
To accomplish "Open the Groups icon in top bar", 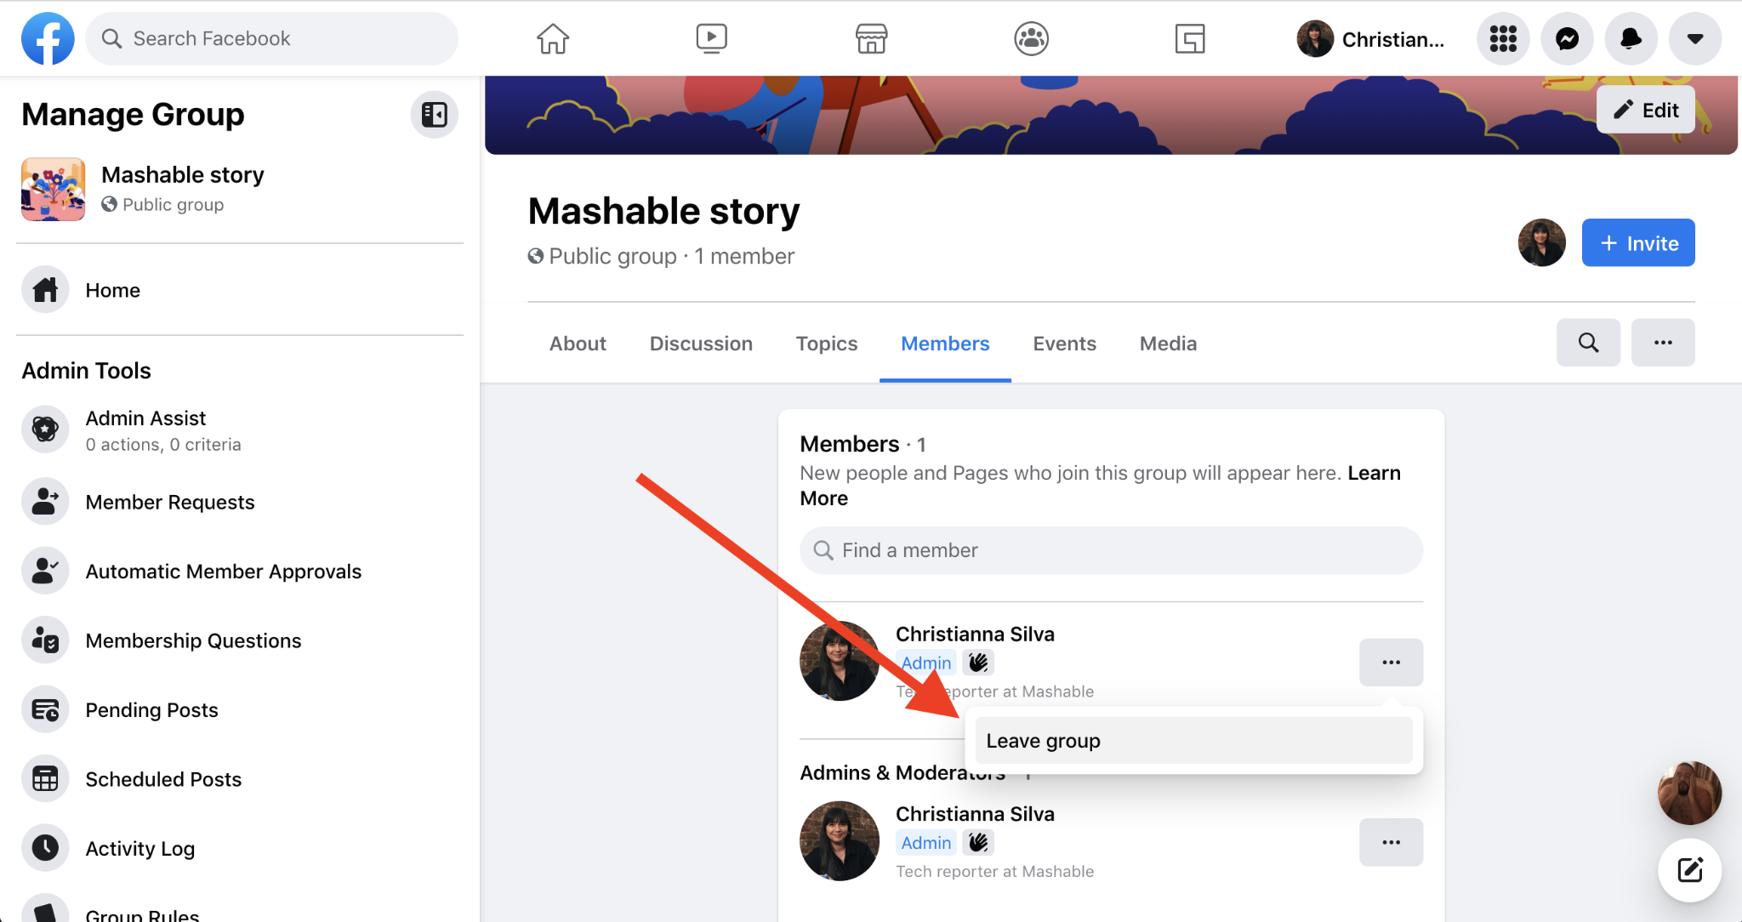I will pyautogui.click(x=1031, y=38).
